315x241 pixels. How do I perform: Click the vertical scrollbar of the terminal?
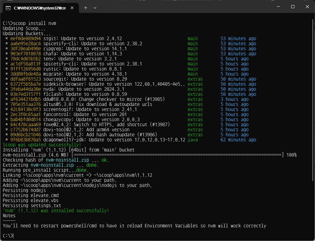[x=313, y=100]
